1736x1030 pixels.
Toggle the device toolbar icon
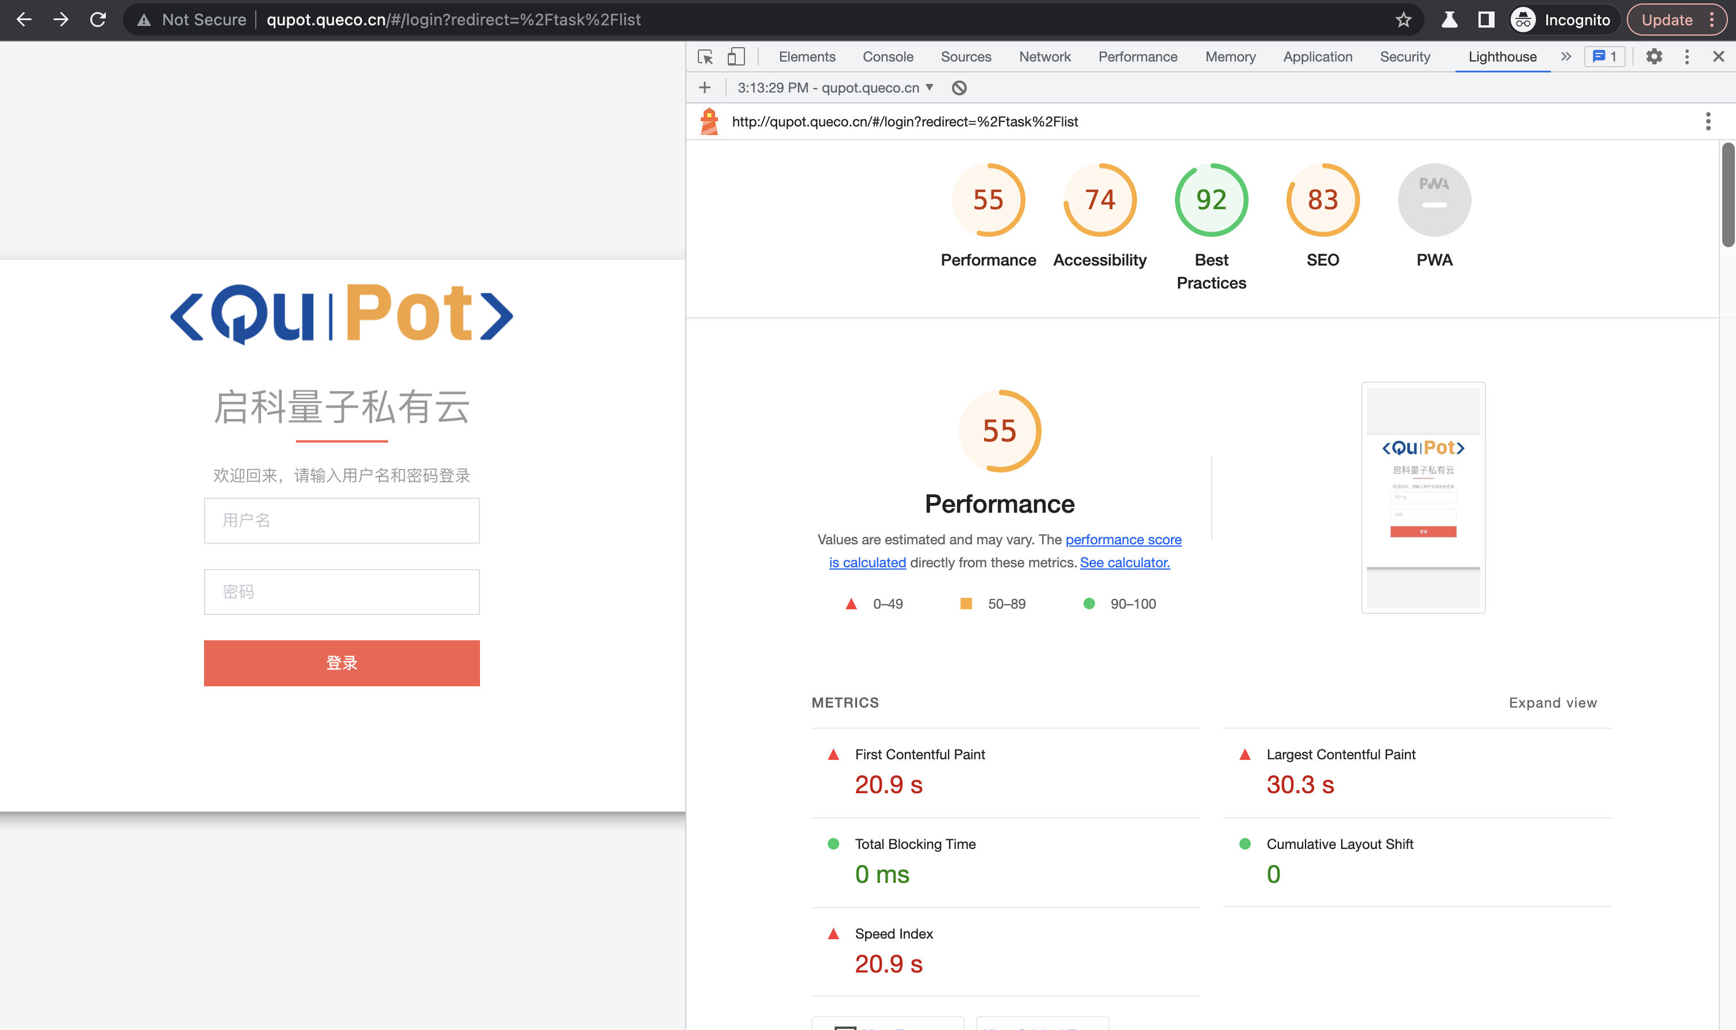click(x=736, y=57)
